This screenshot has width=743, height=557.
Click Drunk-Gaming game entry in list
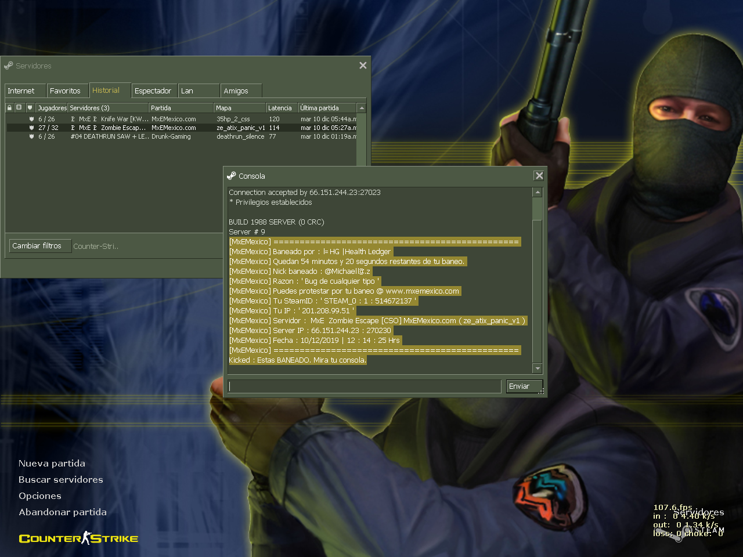pyautogui.click(x=171, y=136)
